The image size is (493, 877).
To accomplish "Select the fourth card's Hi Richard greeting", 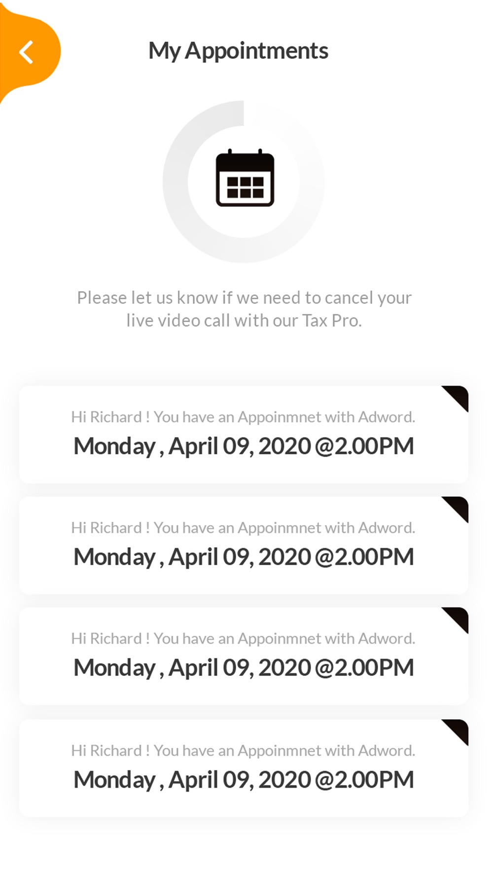I will pos(243,751).
